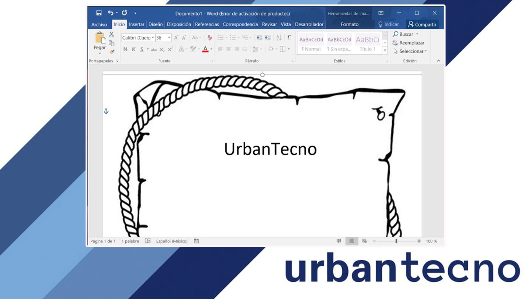Paste with the Pegar clipboard icon
The height and width of the screenshot is (299, 531).
point(100,38)
